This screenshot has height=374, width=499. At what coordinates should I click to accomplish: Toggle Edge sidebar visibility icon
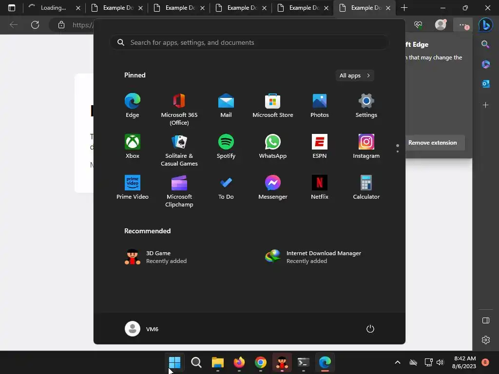486,320
